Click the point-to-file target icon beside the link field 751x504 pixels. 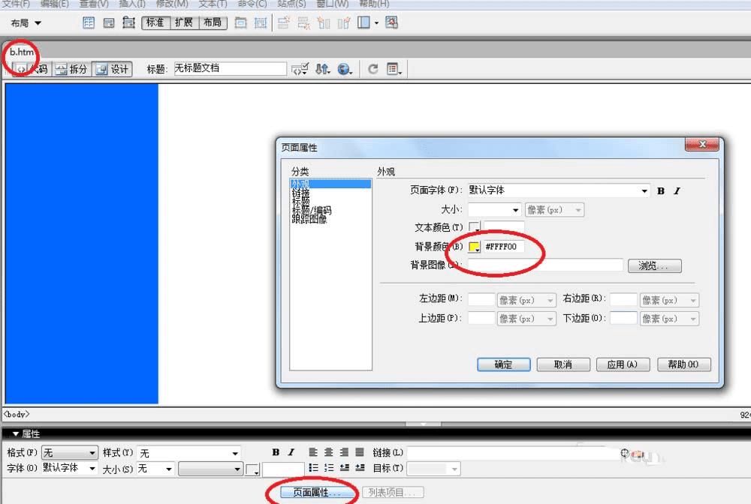tap(624, 452)
